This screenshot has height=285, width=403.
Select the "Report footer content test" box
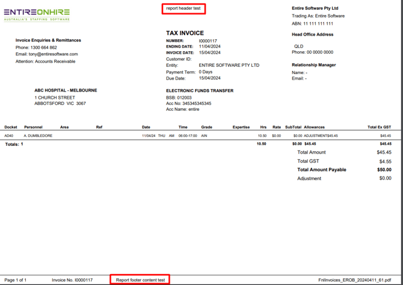point(140,280)
